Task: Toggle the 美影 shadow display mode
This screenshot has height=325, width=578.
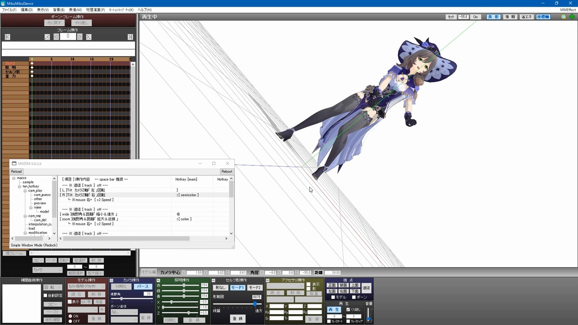Action: [x=493, y=16]
